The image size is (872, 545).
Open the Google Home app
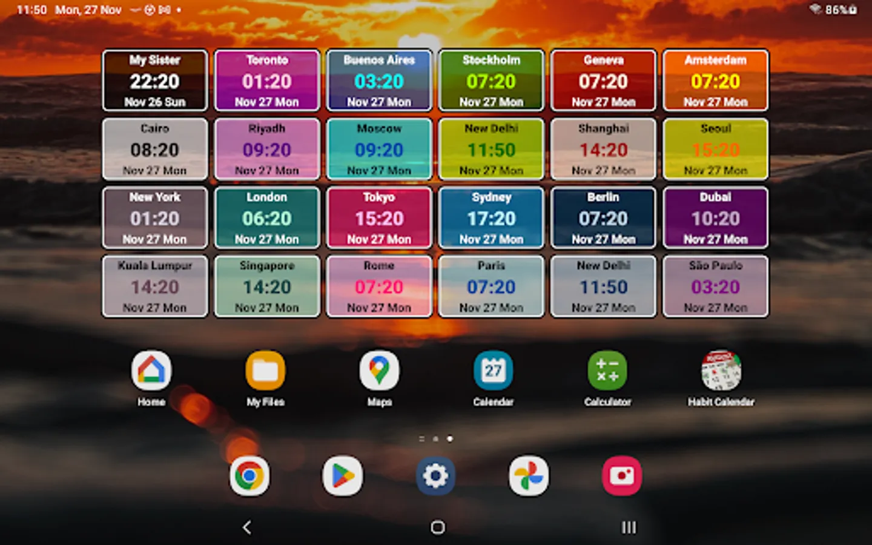(x=151, y=371)
